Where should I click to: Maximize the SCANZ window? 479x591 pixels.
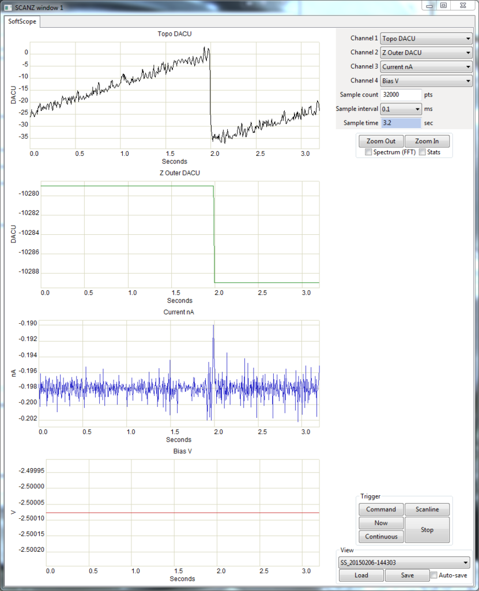click(x=444, y=6)
